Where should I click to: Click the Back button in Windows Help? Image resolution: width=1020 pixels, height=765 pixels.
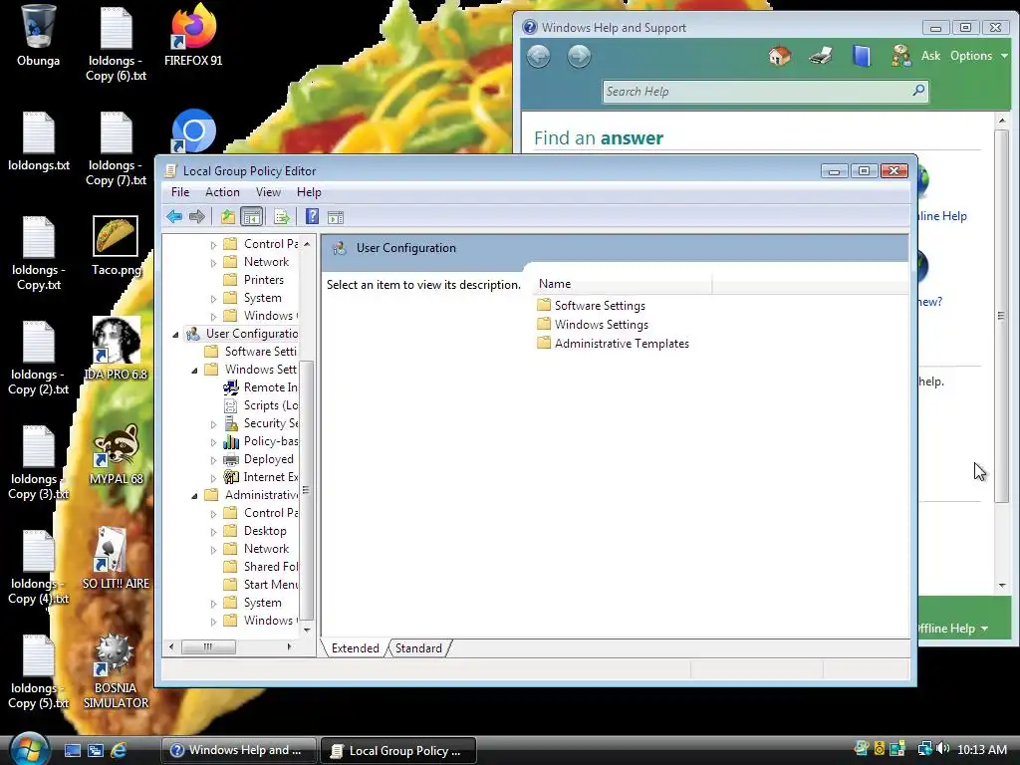coord(539,57)
